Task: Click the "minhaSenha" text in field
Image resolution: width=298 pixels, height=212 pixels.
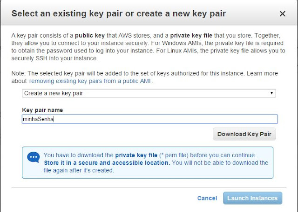Action: point(38,119)
